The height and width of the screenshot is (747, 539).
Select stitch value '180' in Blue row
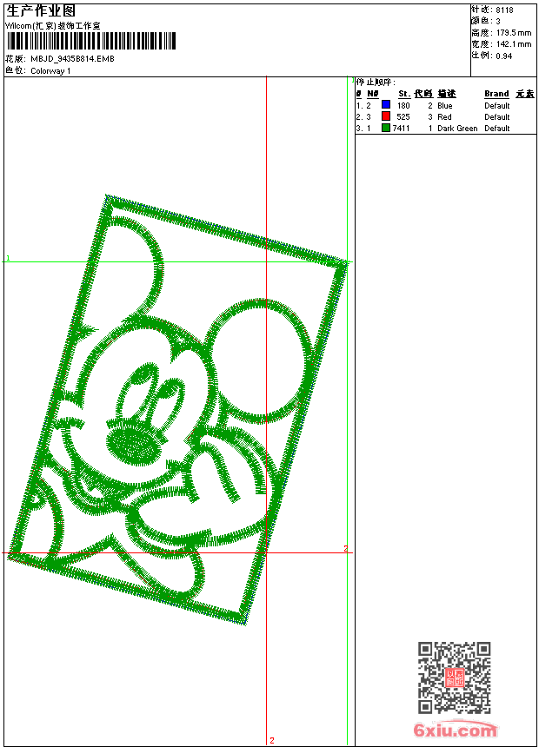pyautogui.click(x=403, y=105)
